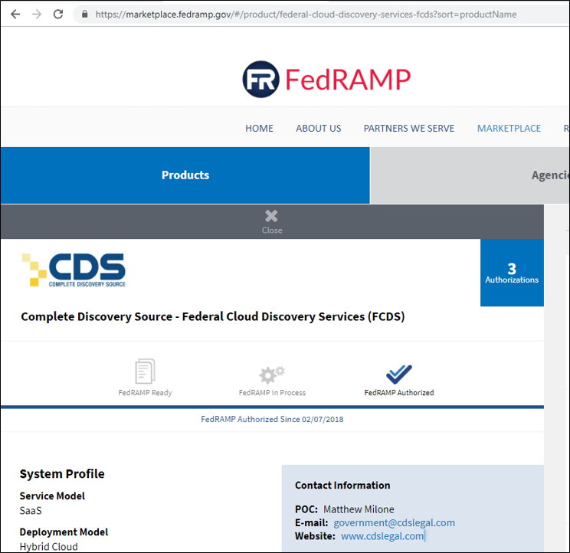570x553 pixels.
Task: Click the browser back arrow
Action: pos(15,15)
